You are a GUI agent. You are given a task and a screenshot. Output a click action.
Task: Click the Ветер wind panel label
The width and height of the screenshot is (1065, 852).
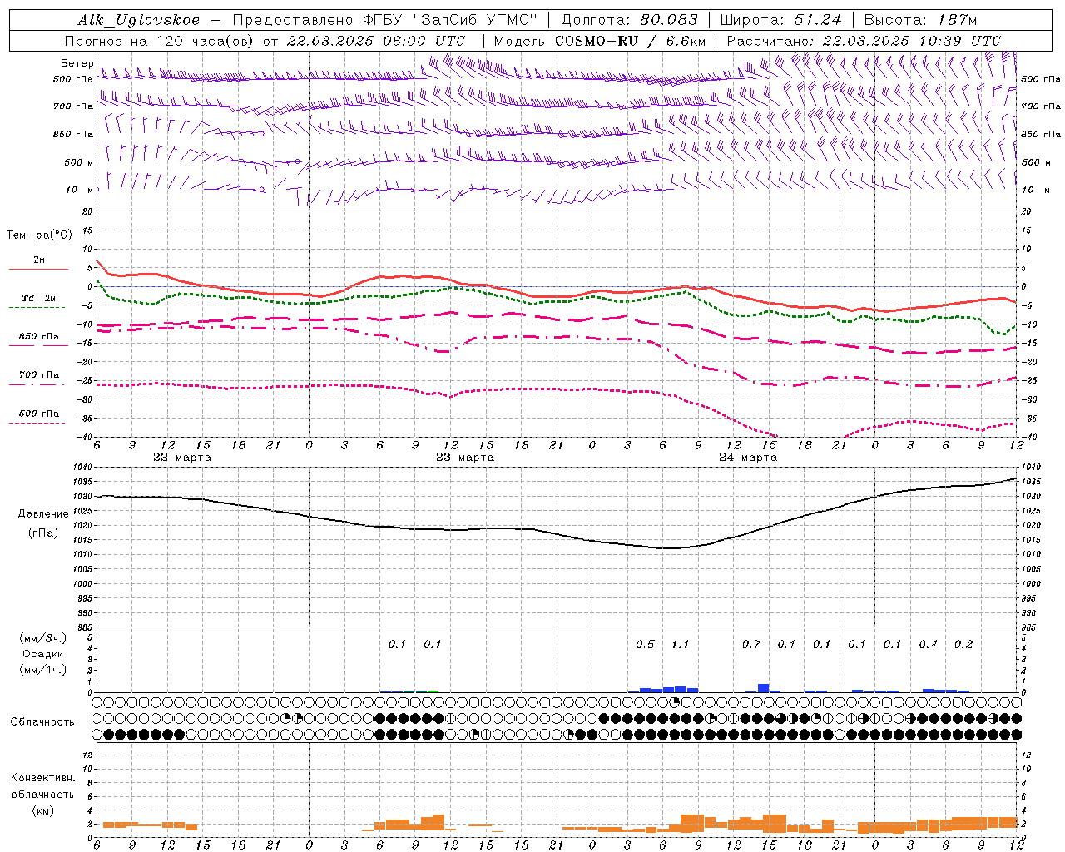click(x=77, y=63)
